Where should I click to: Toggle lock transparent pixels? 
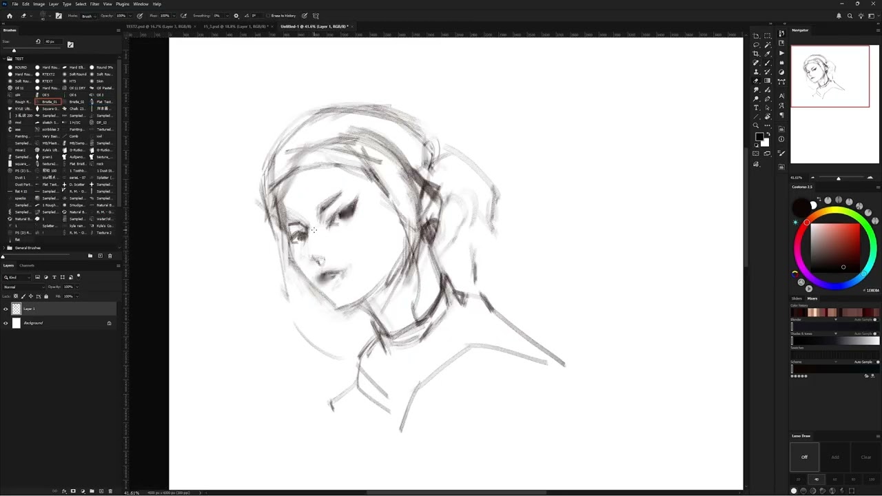click(x=16, y=296)
